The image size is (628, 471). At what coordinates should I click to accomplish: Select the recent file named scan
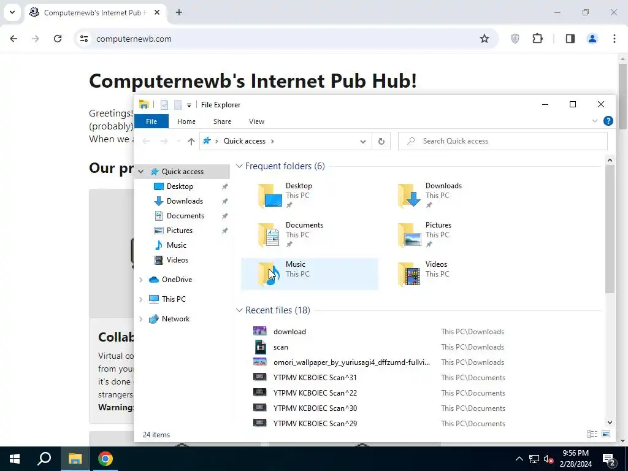281,347
